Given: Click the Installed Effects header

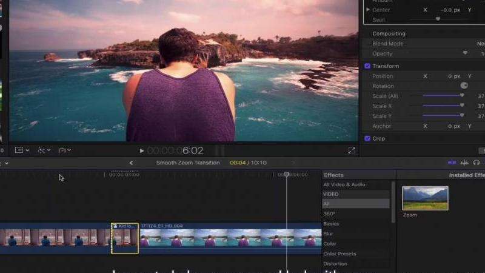Looking at the screenshot, I should pyautogui.click(x=467, y=175).
